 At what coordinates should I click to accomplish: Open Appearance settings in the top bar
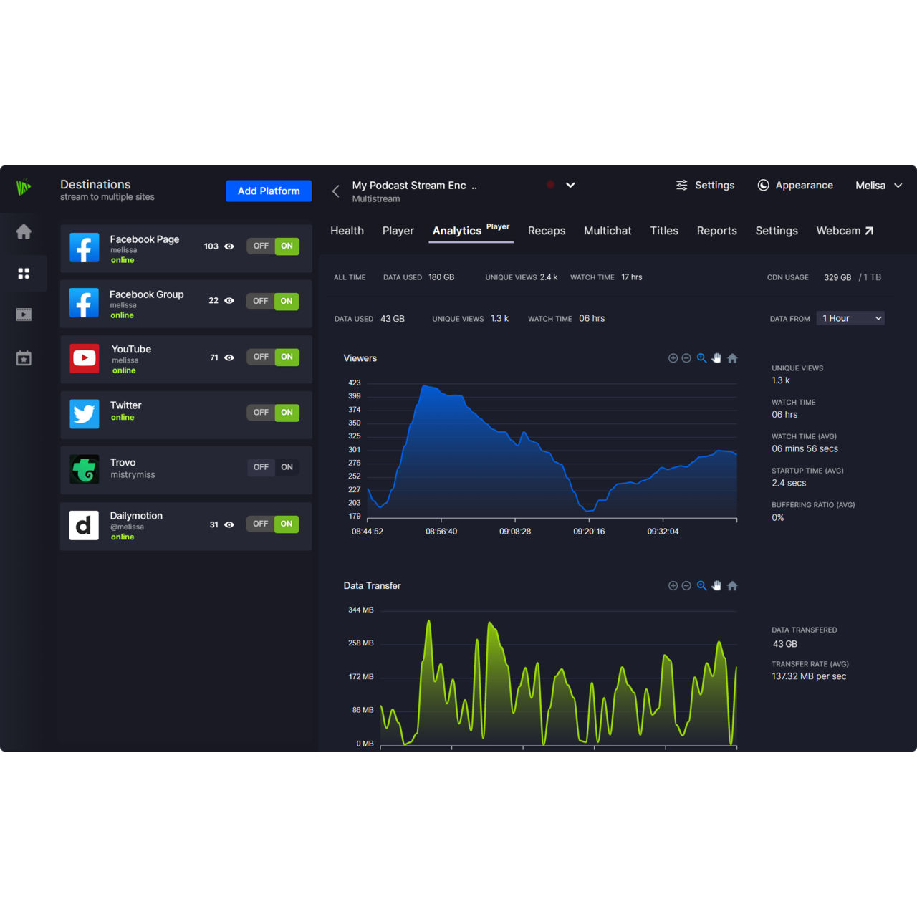795,186
